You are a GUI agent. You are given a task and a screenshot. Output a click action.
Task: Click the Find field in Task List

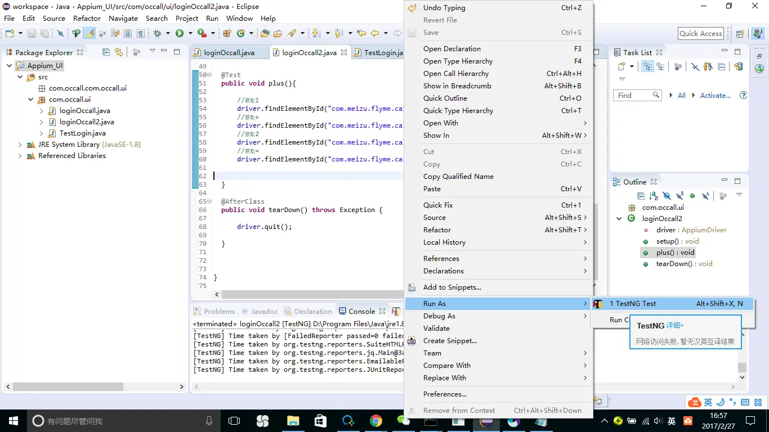pyautogui.click(x=638, y=96)
